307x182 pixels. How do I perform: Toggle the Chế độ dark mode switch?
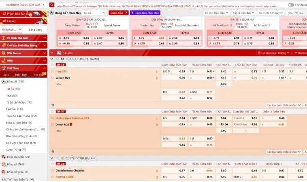[291, 5]
